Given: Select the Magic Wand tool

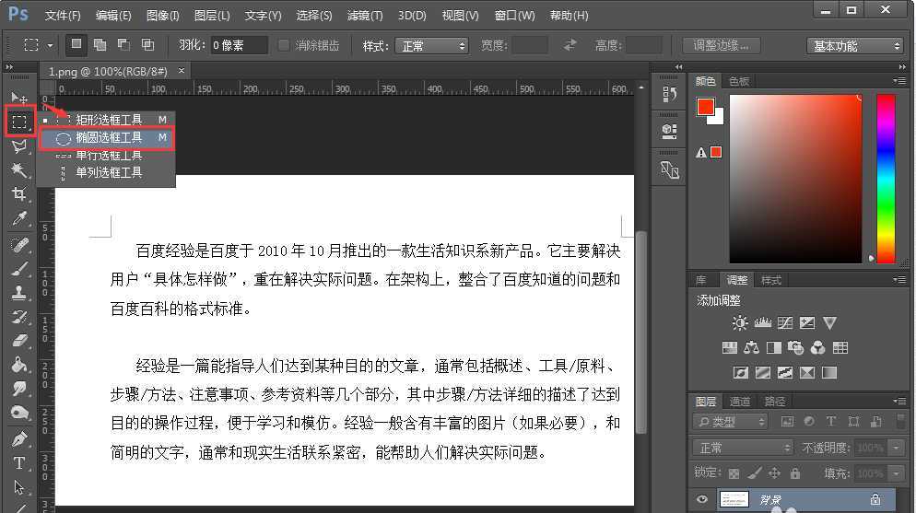Looking at the screenshot, I should 18,170.
